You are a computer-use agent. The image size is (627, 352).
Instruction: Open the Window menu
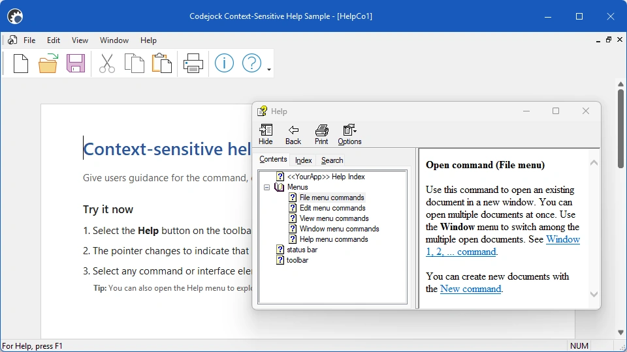[114, 40]
